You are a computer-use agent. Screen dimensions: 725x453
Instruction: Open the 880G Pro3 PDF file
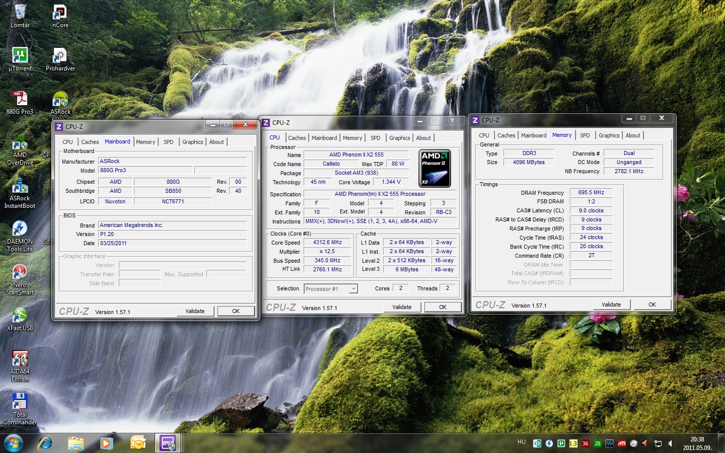click(20, 102)
